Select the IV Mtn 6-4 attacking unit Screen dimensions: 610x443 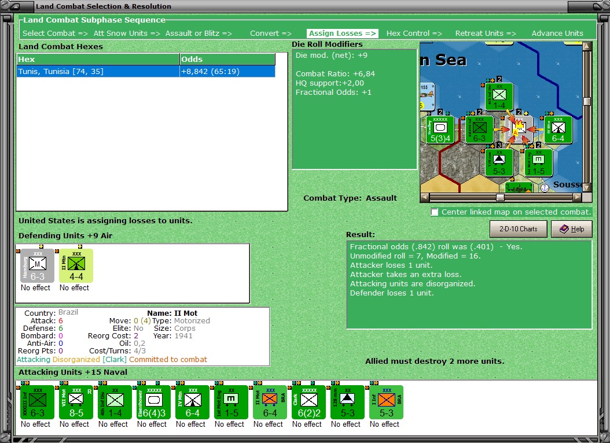pos(192,402)
